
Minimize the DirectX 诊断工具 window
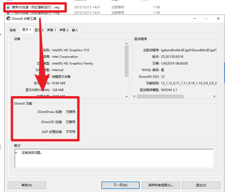point(194,18)
